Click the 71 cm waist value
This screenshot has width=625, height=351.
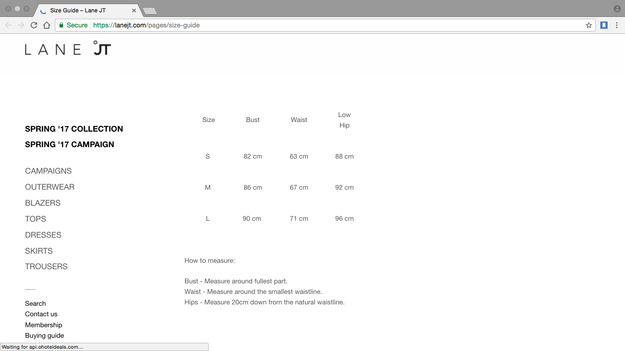tap(299, 218)
